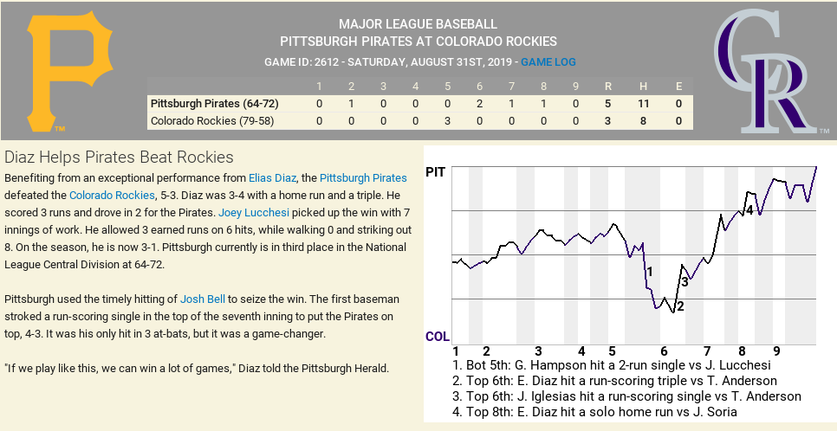Viewport: 837px width, 431px height.
Task: Select the Colorado Rockies (79-58) line score row
Action: click(212, 120)
